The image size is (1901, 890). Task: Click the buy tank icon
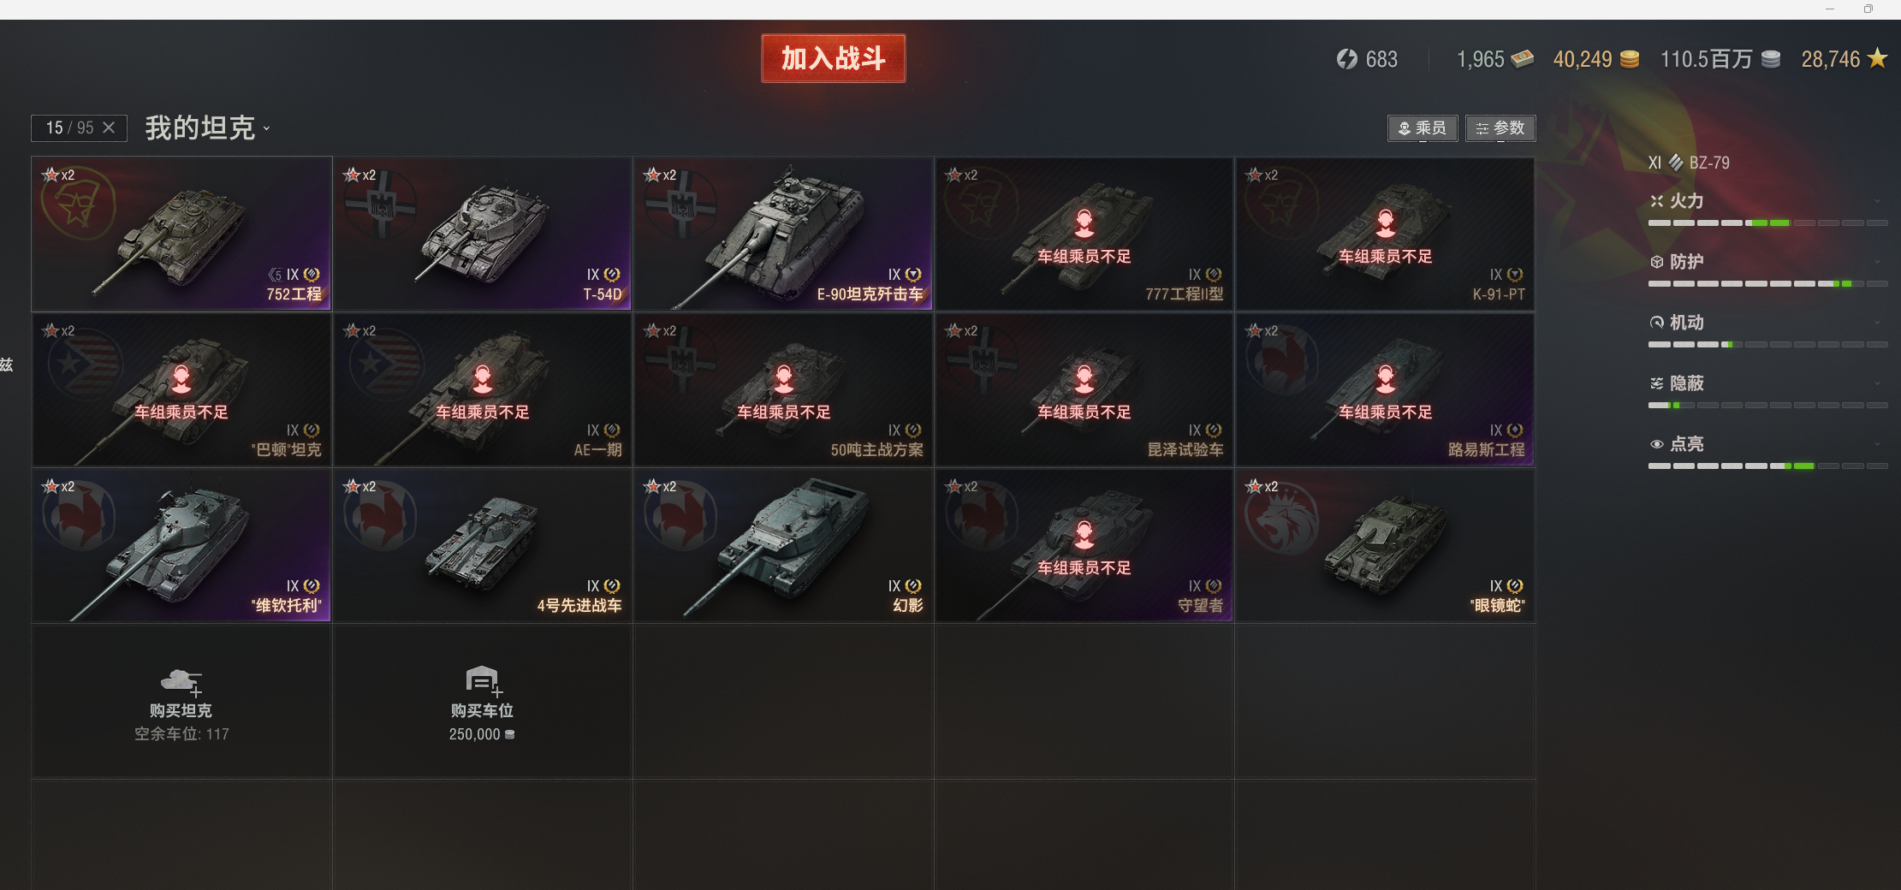(181, 682)
